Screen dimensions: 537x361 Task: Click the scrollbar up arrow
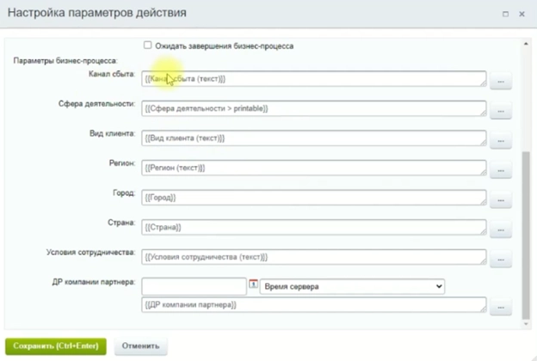coord(526,44)
